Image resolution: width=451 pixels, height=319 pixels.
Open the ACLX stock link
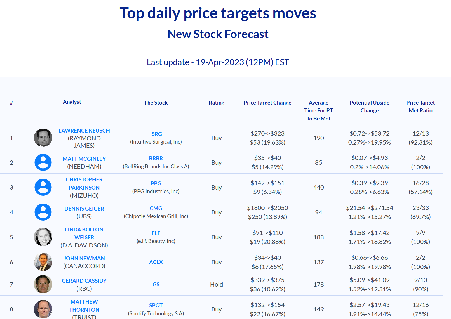tap(156, 262)
